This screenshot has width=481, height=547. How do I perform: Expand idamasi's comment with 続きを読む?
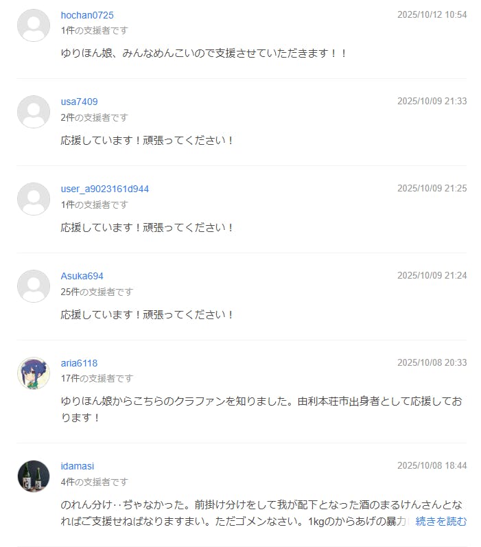point(441,522)
